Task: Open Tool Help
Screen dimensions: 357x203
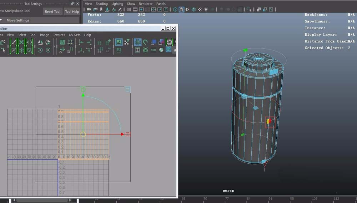Action: click(72, 11)
